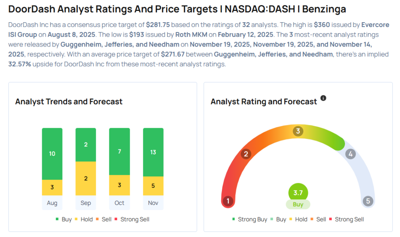400x237 pixels.
Task: Click the gauge marker numbered 5
Action: pos(368,201)
